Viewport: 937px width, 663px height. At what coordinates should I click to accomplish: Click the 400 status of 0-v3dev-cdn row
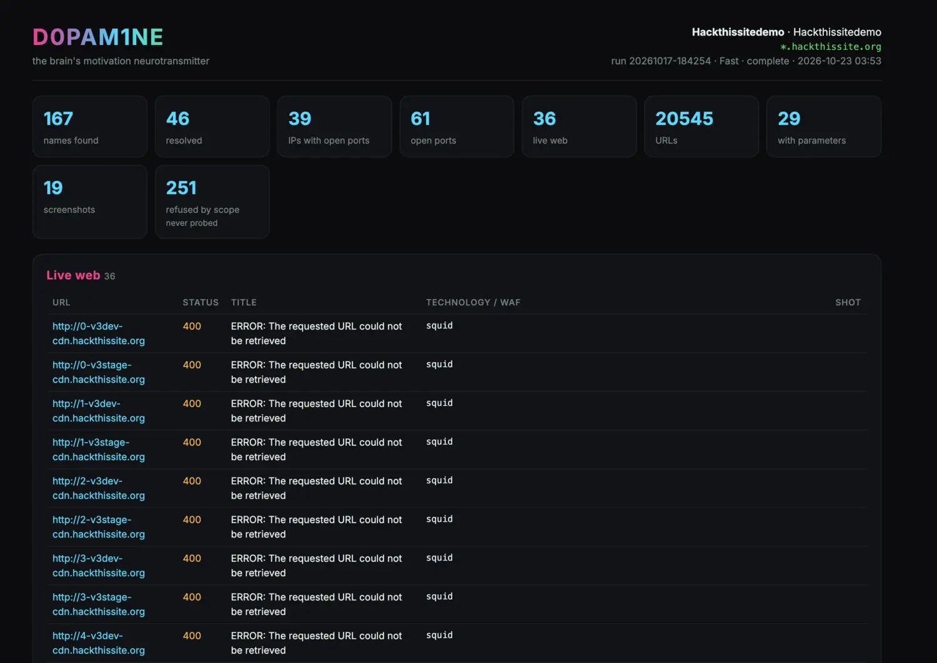pyautogui.click(x=192, y=326)
